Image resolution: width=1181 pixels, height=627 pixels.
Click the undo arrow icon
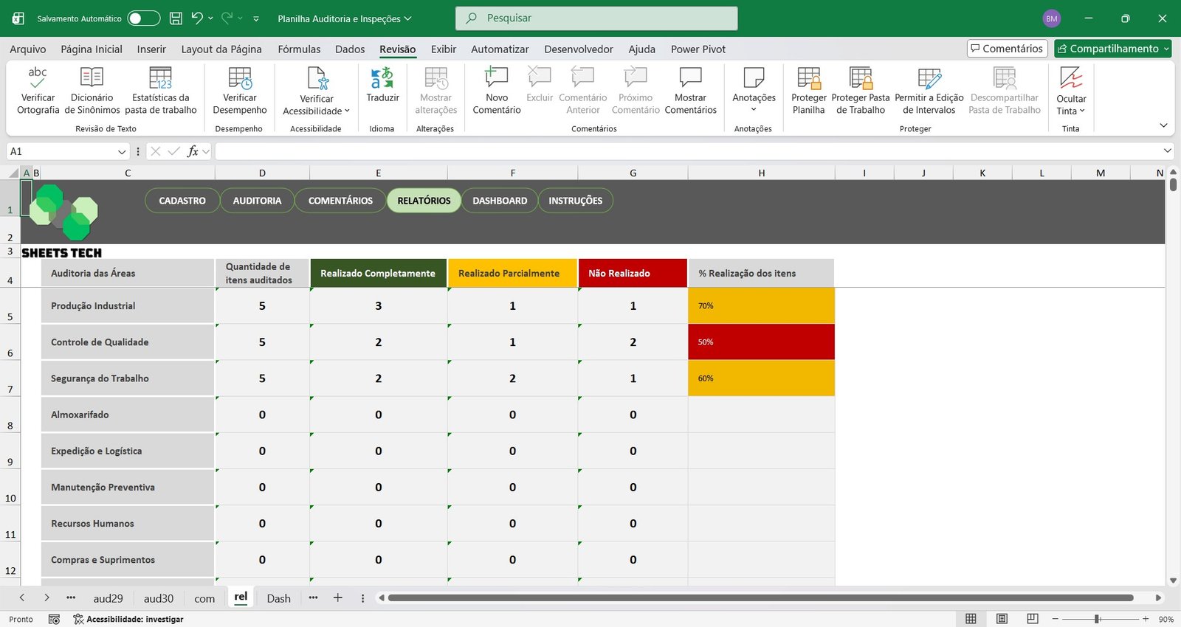(x=196, y=18)
